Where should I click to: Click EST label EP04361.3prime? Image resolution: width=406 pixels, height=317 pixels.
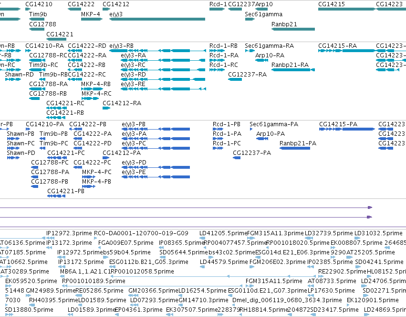pos(138,310)
